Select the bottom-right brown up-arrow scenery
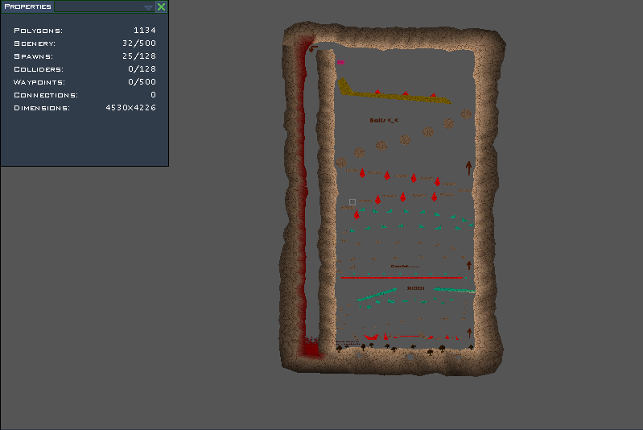This screenshot has height=430, width=643. [x=469, y=332]
